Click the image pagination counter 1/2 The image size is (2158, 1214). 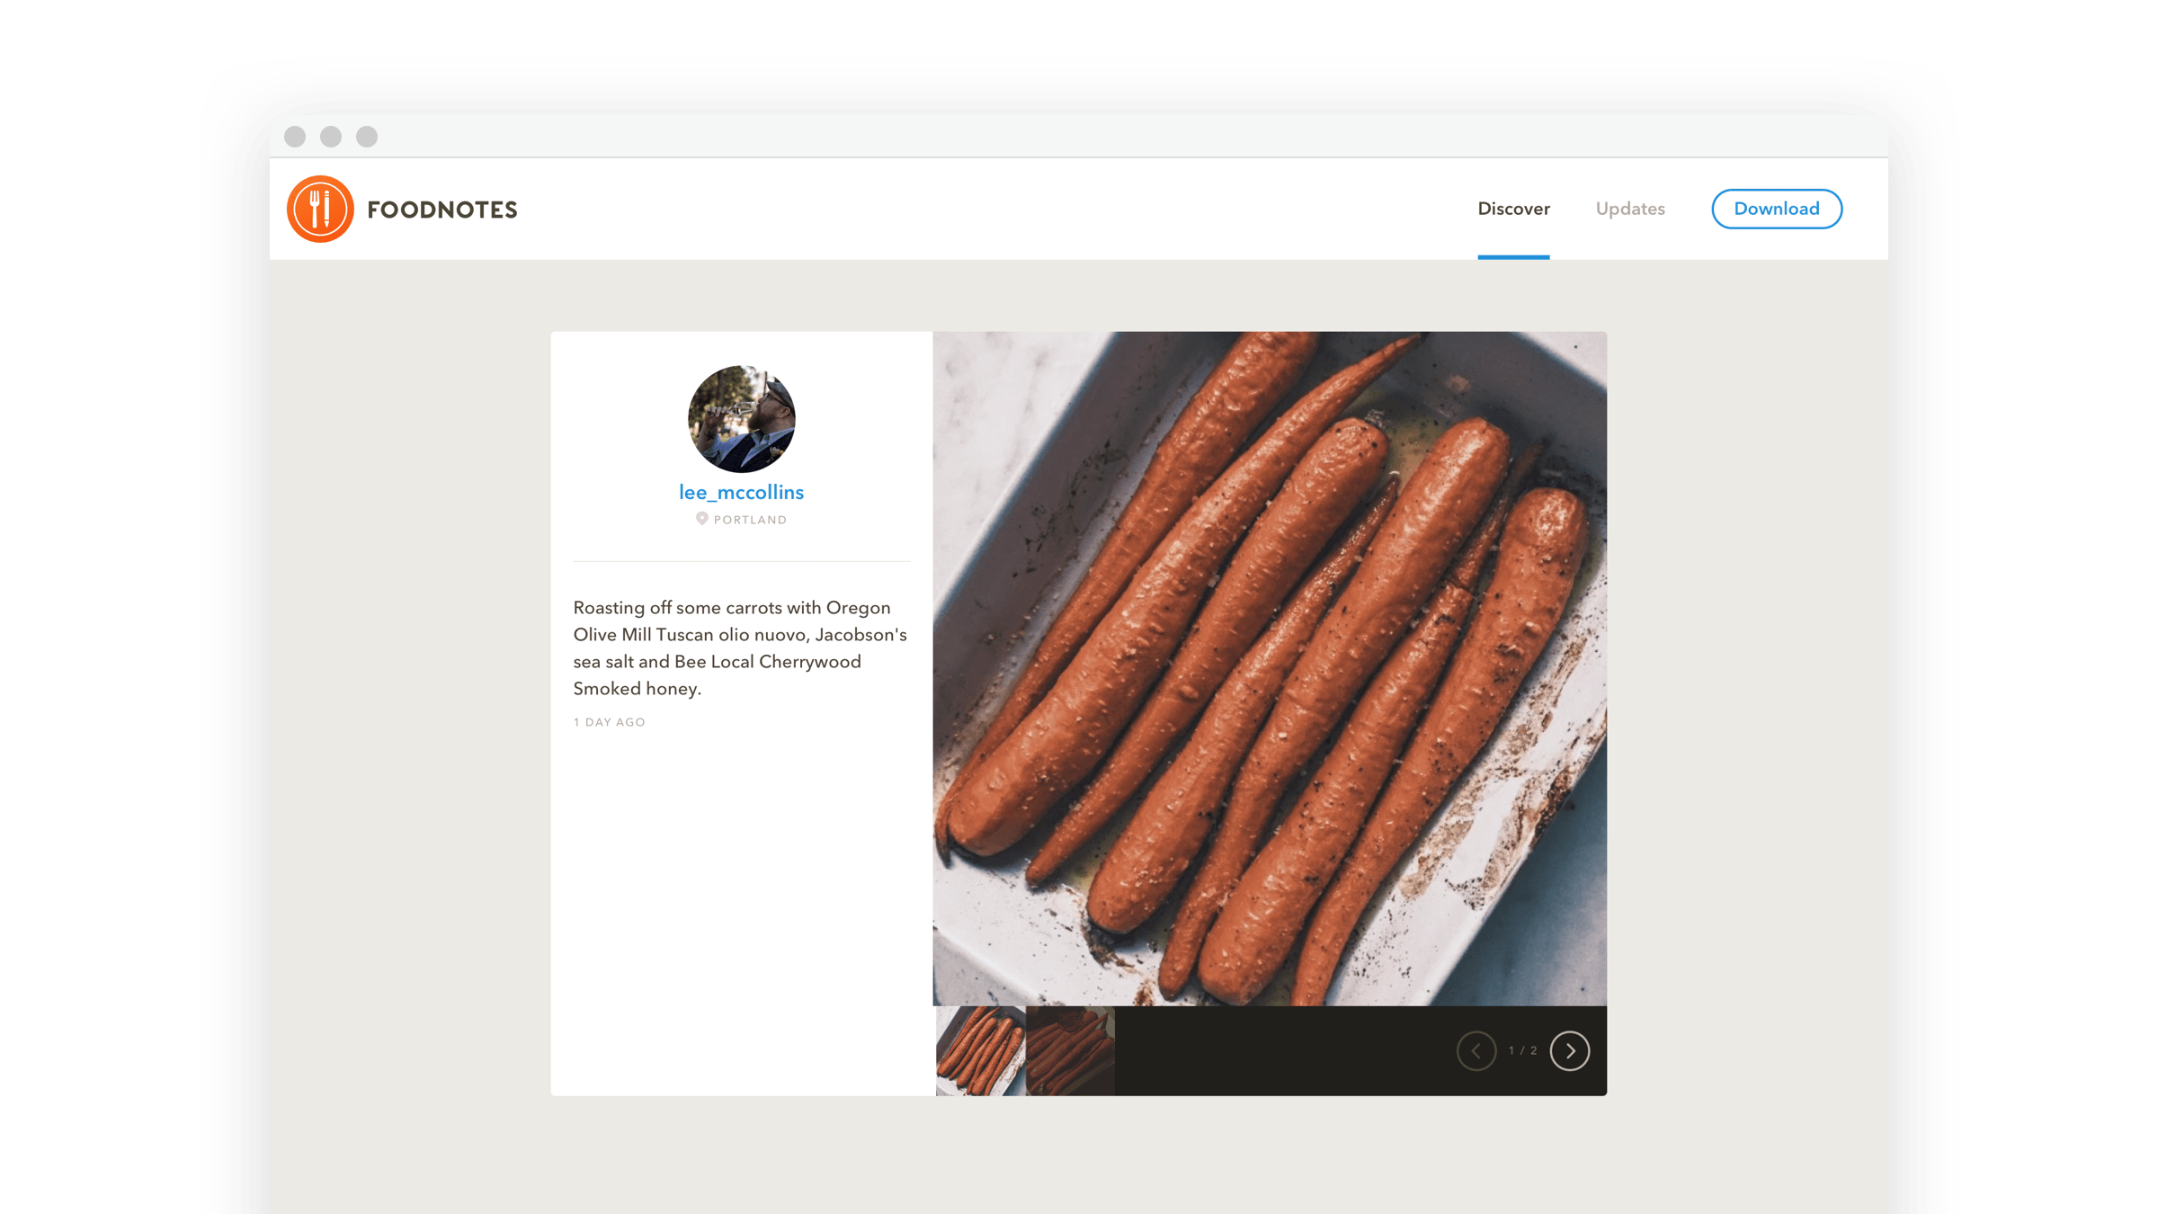pyautogui.click(x=1522, y=1049)
